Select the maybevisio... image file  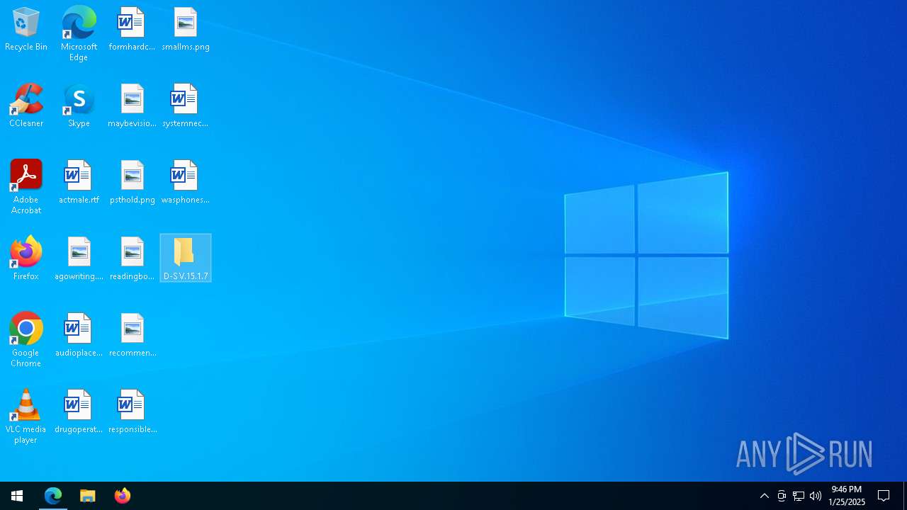[x=132, y=106]
